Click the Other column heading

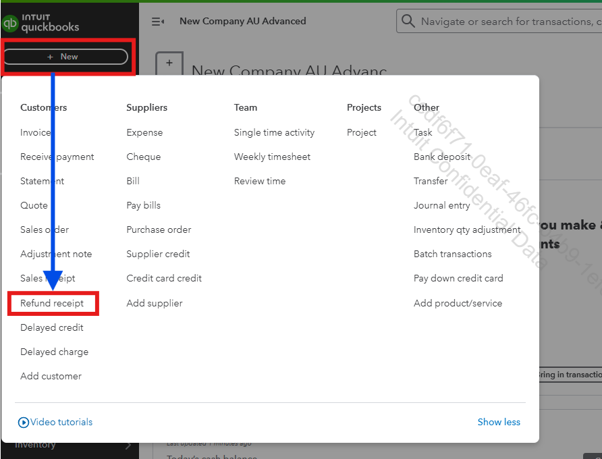click(x=427, y=107)
